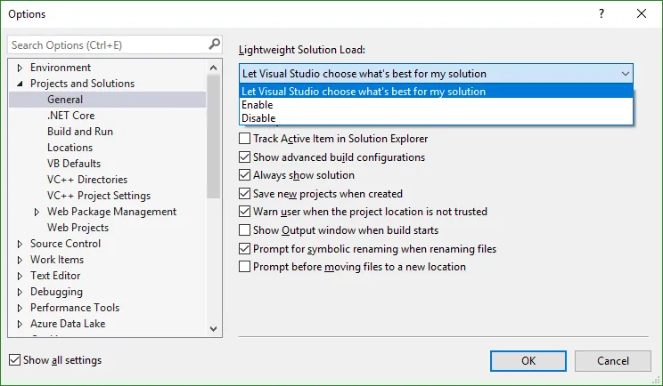663x386 pixels.
Task: Uncheck Save new projects when created
Action: [244, 194]
